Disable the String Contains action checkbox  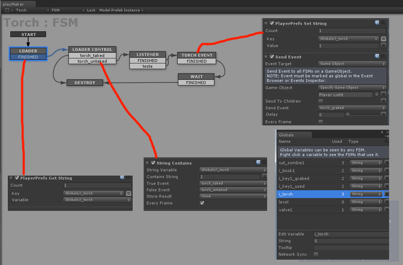pos(153,163)
